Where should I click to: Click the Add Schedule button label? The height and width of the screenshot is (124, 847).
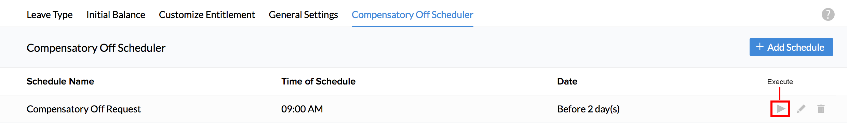click(x=796, y=47)
